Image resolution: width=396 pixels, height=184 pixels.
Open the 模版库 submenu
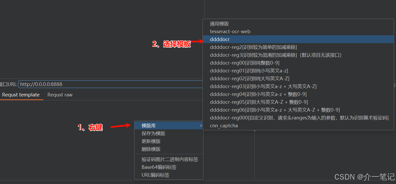click(169, 126)
